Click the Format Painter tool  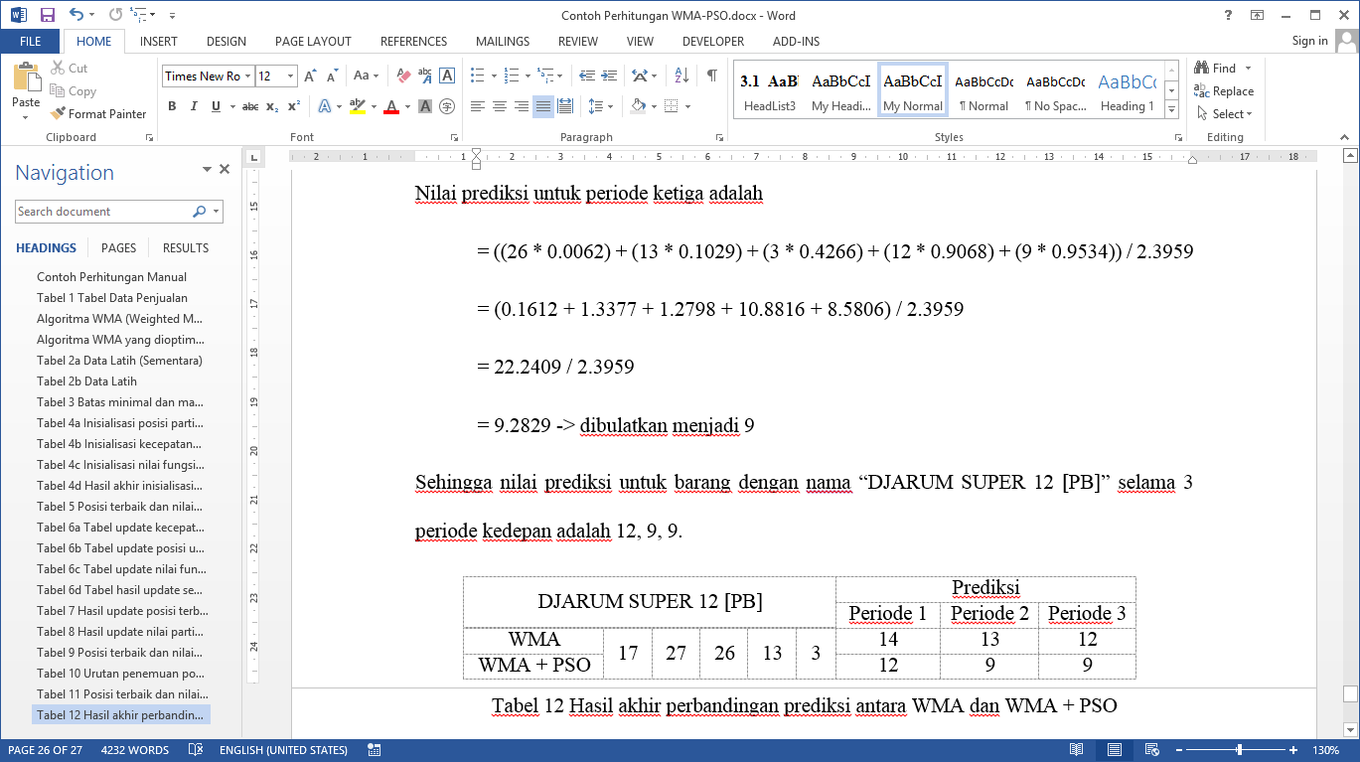[98, 114]
